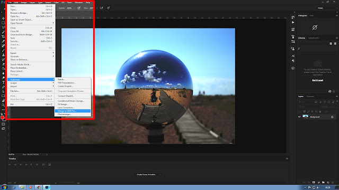
Task: Click the lock icon on Background layer
Action: coord(332,117)
